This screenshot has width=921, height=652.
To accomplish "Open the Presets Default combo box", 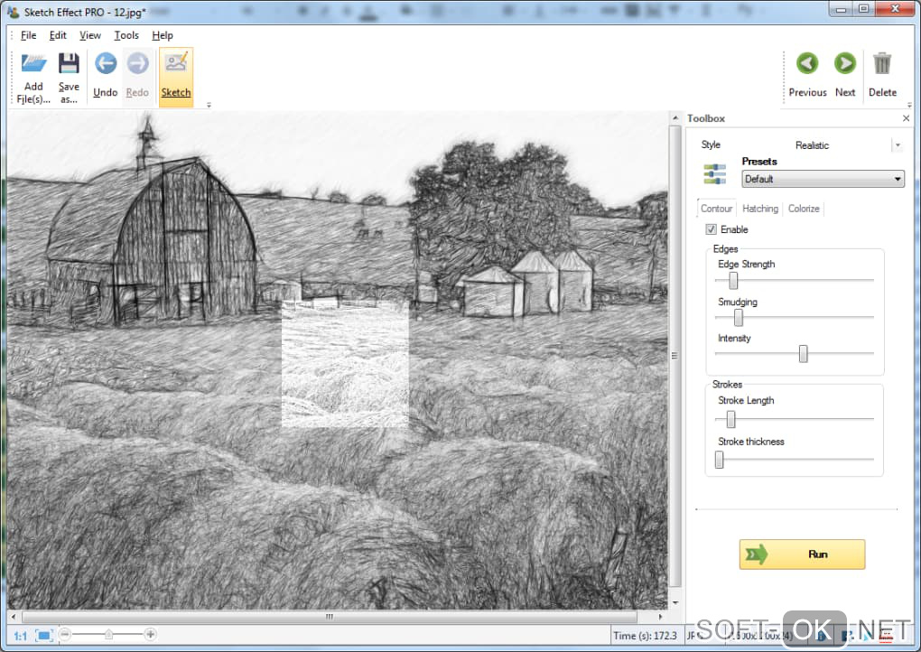I will (x=823, y=179).
